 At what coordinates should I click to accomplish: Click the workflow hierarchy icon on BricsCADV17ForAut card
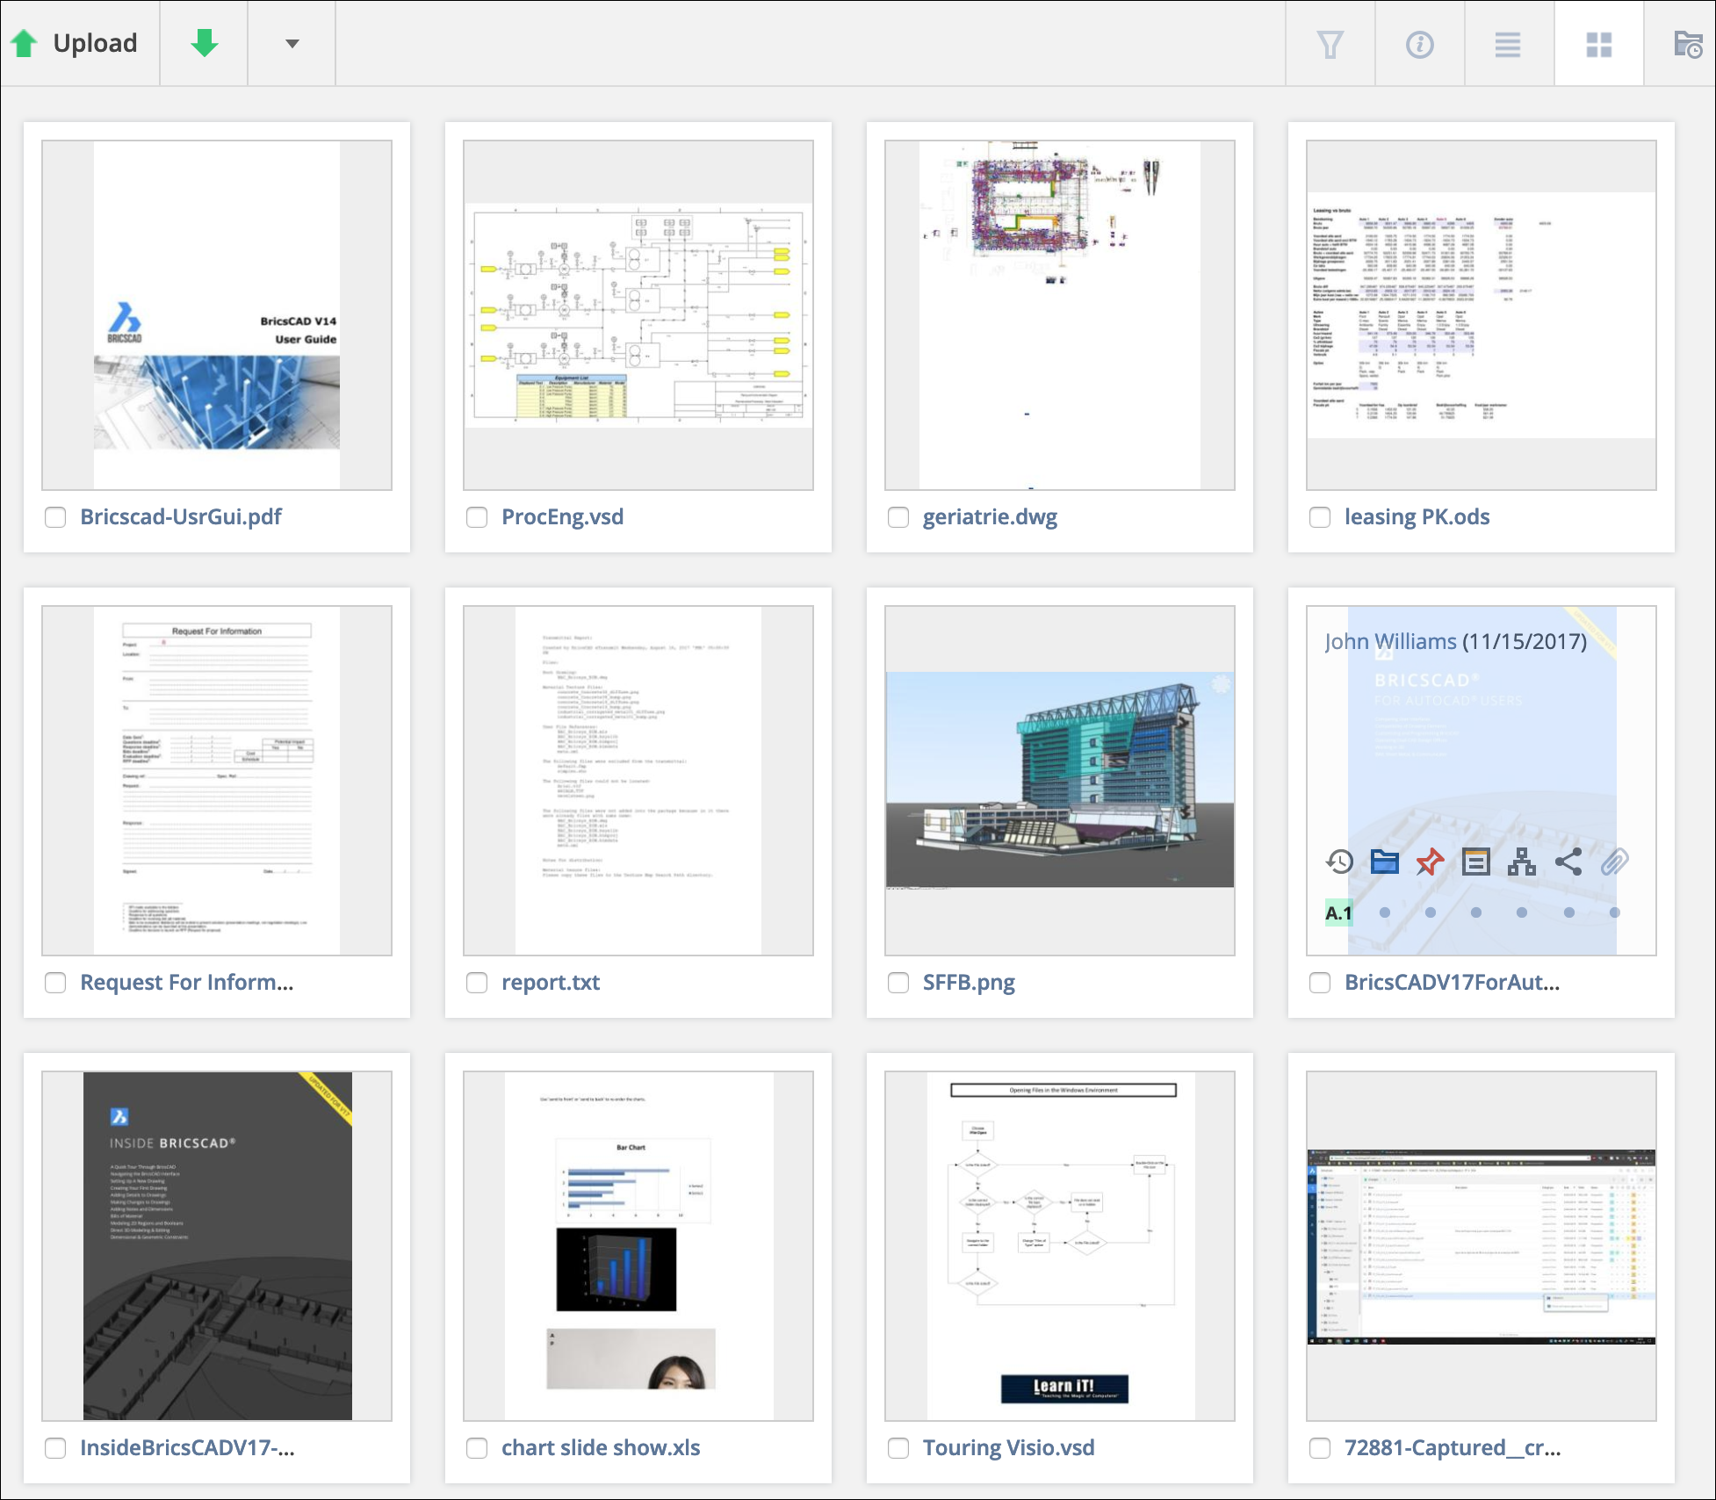tap(1522, 862)
